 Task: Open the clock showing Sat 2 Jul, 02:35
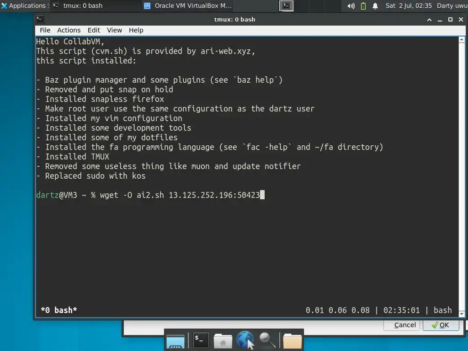[x=408, y=5]
